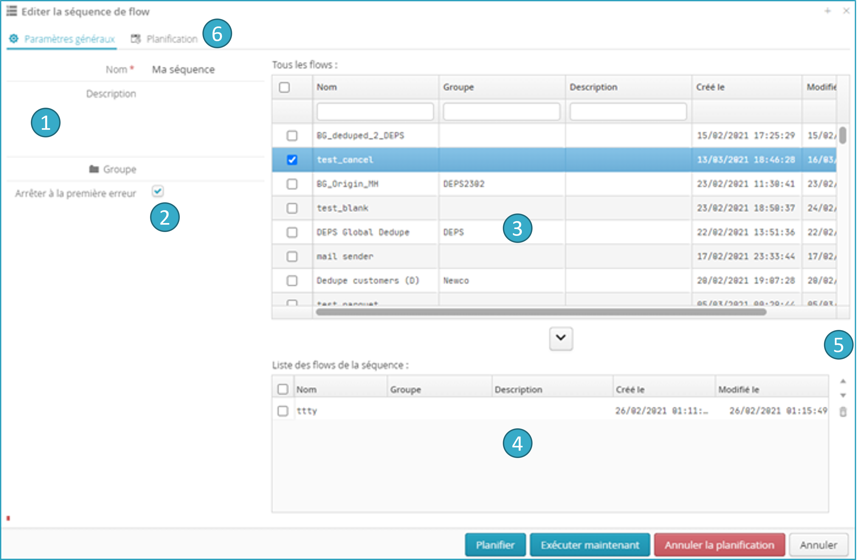The image size is (858, 560).
Task: Click the BG_Origin_MH flow name
Action: pyautogui.click(x=347, y=184)
